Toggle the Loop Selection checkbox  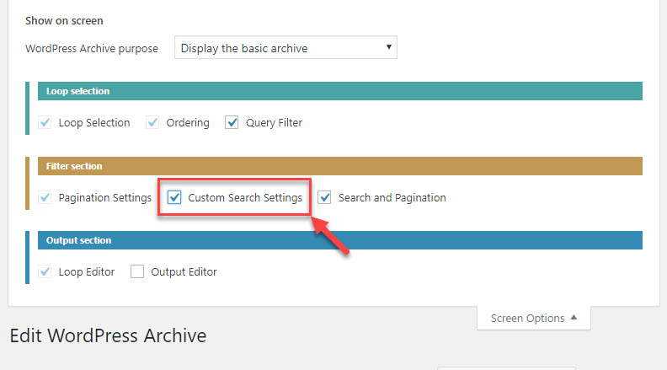(45, 122)
